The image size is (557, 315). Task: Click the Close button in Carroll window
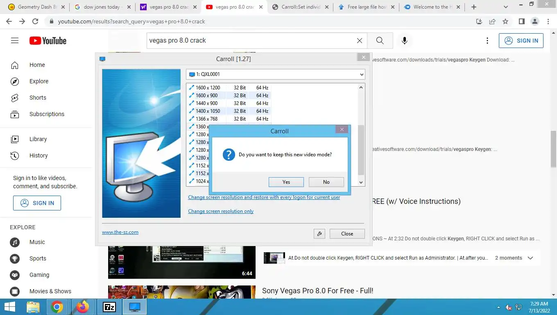tap(347, 234)
